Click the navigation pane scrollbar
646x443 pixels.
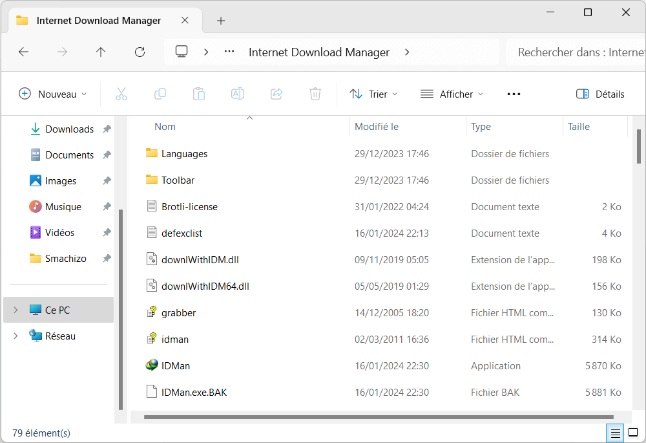121,310
